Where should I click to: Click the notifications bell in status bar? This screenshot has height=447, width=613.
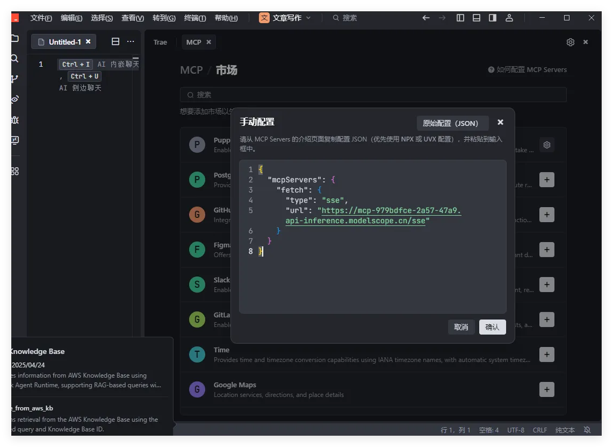[x=587, y=430]
